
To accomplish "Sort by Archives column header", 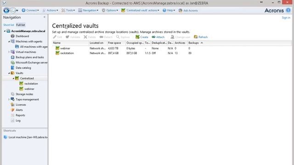I will 181,43.
